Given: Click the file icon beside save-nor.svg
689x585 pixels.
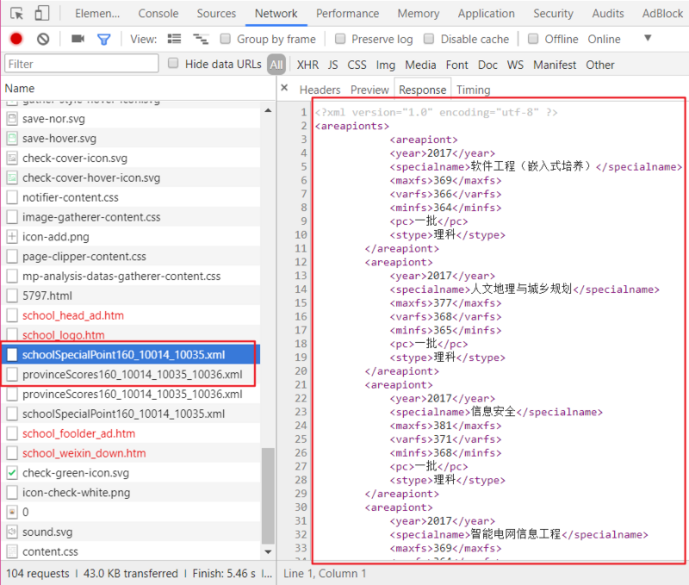Looking at the screenshot, I should [x=12, y=119].
